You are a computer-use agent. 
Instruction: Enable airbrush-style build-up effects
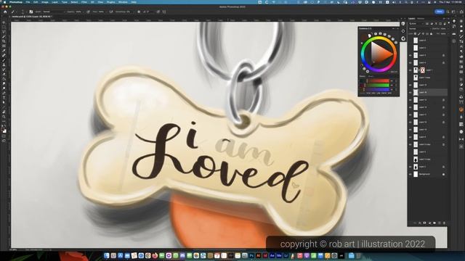click(111, 12)
